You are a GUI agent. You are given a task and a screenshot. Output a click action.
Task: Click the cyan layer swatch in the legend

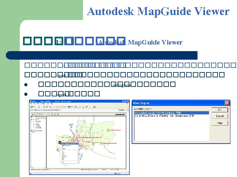coord(34,132)
